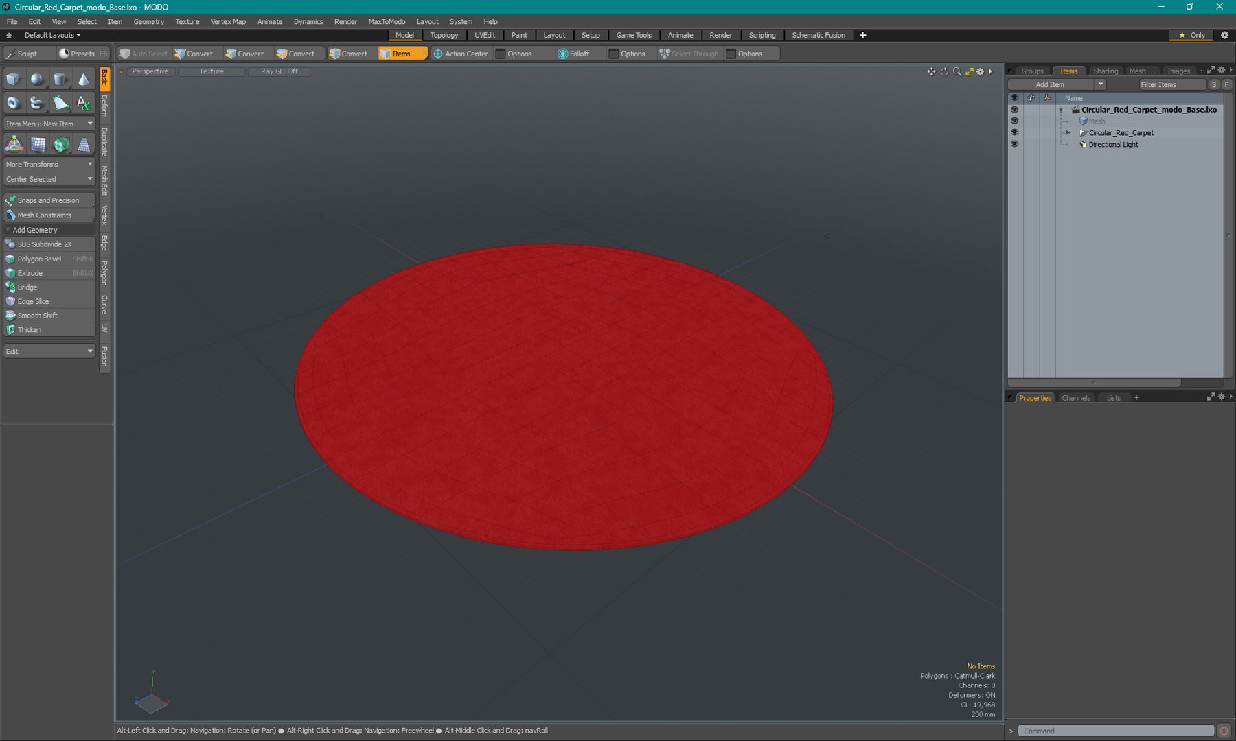
Task: Click the Polygon Bevel tool
Action: click(x=49, y=259)
